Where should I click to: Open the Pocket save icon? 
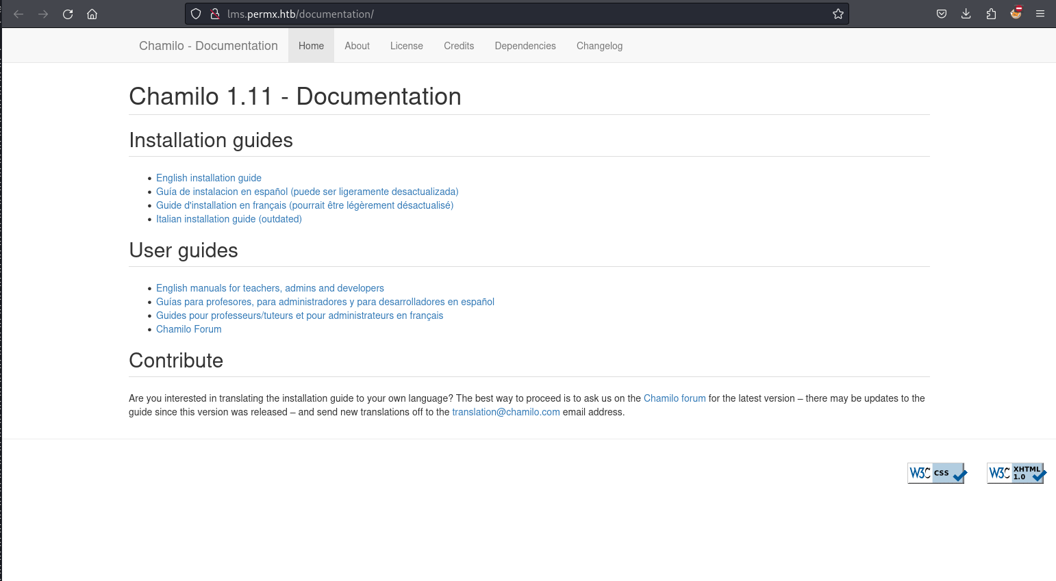tap(942, 14)
